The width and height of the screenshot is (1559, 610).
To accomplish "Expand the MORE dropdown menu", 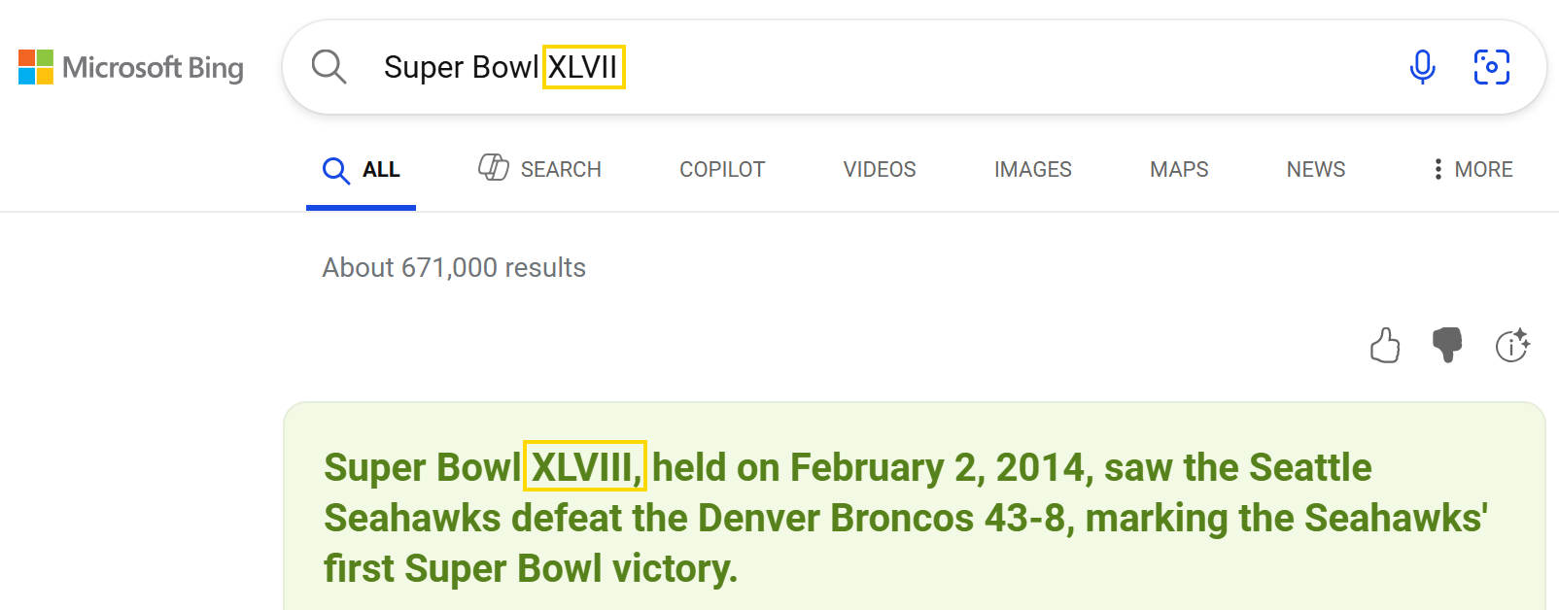I will click(x=1483, y=169).
